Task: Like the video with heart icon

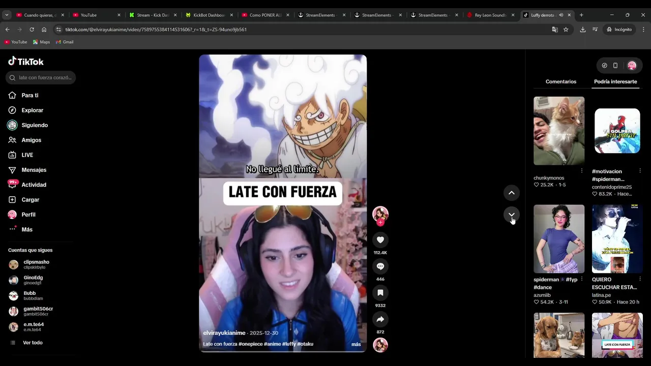Action: tap(380, 239)
